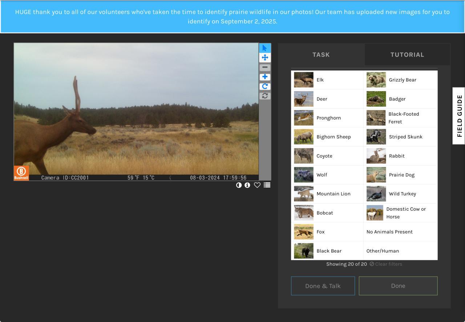The height and width of the screenshot is (322, 465).
Task: Toggle inverted image contrast
Action: point(239,185)
